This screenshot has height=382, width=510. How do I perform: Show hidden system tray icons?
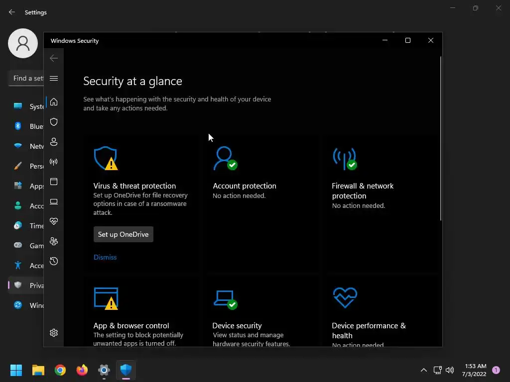pos(424,370)
